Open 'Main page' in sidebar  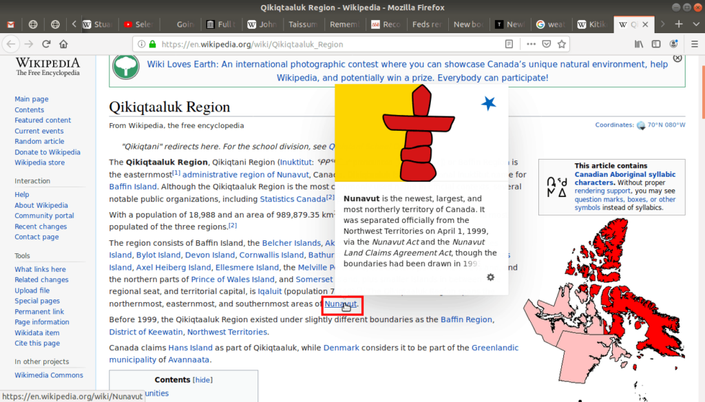32,99
